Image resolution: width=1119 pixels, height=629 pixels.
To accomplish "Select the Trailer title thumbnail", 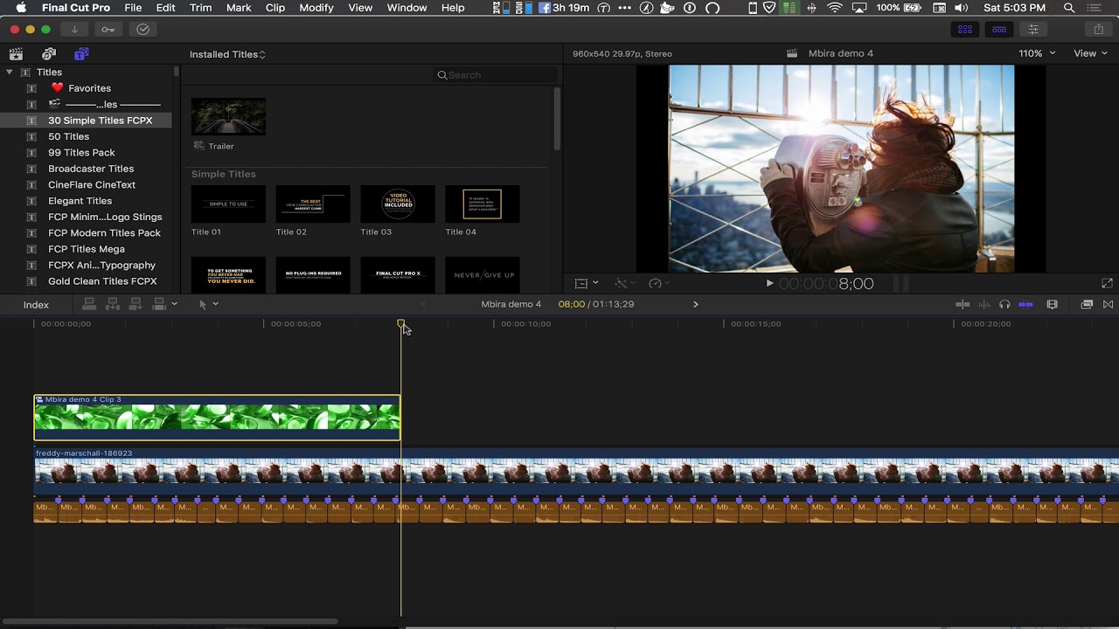I will (228, 116).
